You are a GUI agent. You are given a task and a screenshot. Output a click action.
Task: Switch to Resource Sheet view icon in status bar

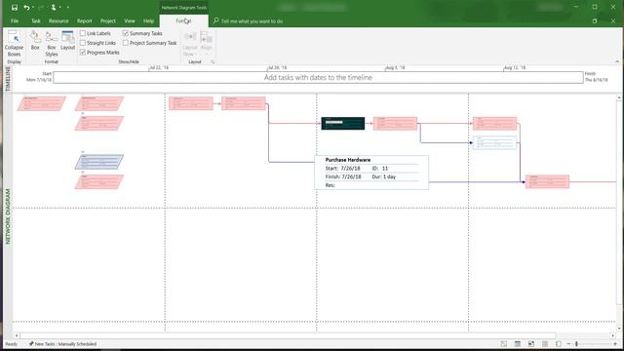545,344
